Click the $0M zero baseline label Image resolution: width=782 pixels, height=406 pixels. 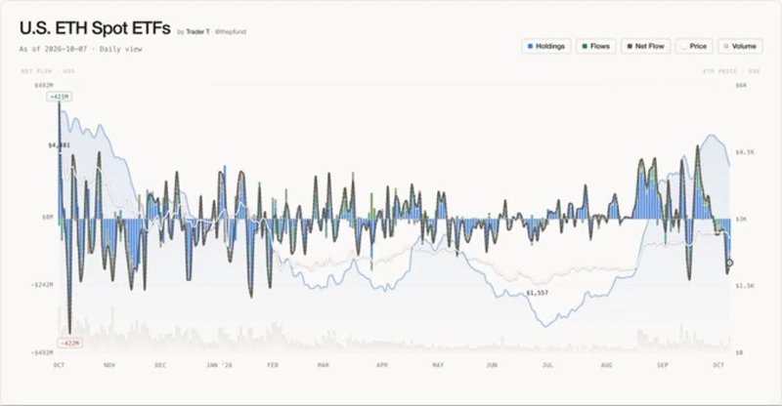pos(47,218)
